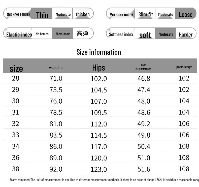Choose the thicken option
199x187 pixels.
[x=83, y=14]
